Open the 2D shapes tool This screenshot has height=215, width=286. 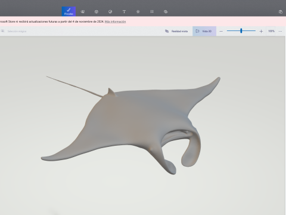pos(83,12)
